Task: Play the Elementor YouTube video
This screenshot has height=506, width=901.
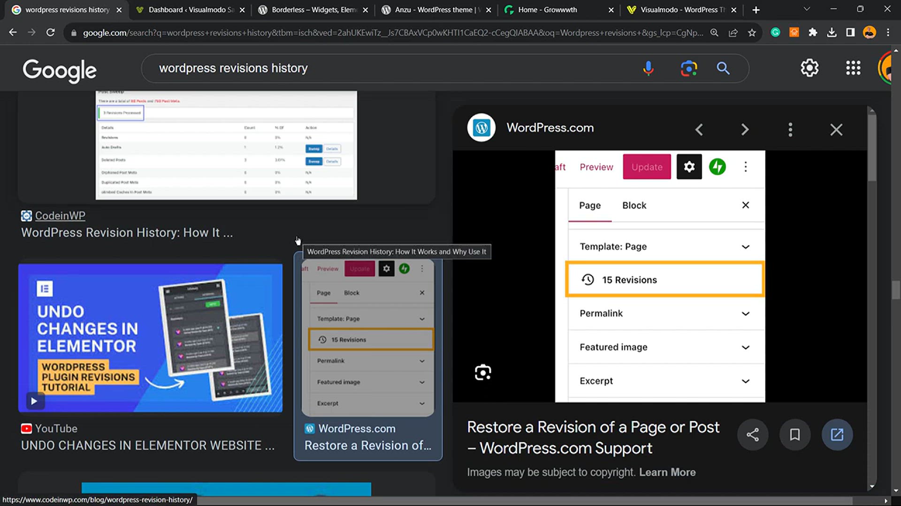Action: click(34, 401)
